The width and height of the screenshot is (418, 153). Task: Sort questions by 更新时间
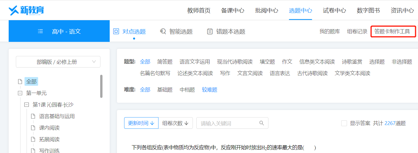[x=141, y=123]
